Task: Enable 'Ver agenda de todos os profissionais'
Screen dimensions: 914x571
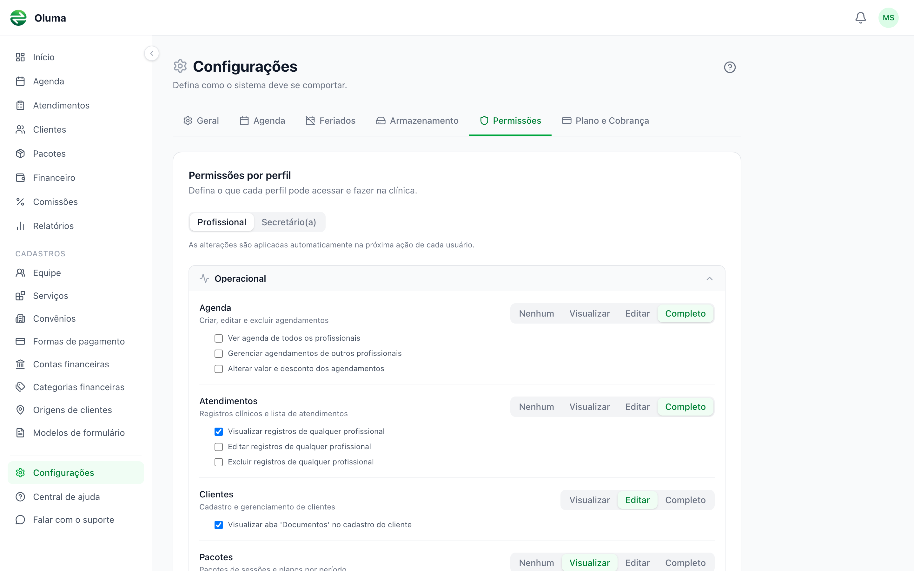Action: pyautogui.click(x=219, y=338)
